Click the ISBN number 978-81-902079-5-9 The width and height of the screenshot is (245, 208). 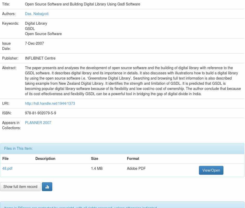[x=40, y=113]
